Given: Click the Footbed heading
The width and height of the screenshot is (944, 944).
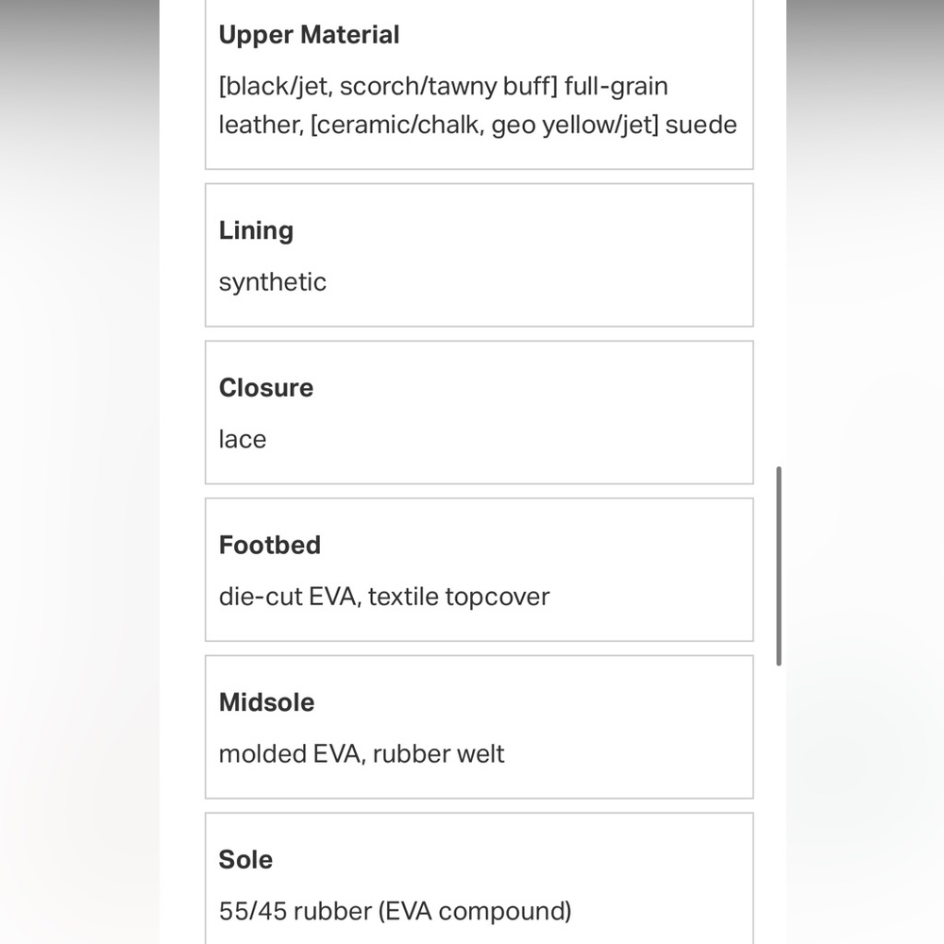Looking at the screenshot, I should coord(270,545).
